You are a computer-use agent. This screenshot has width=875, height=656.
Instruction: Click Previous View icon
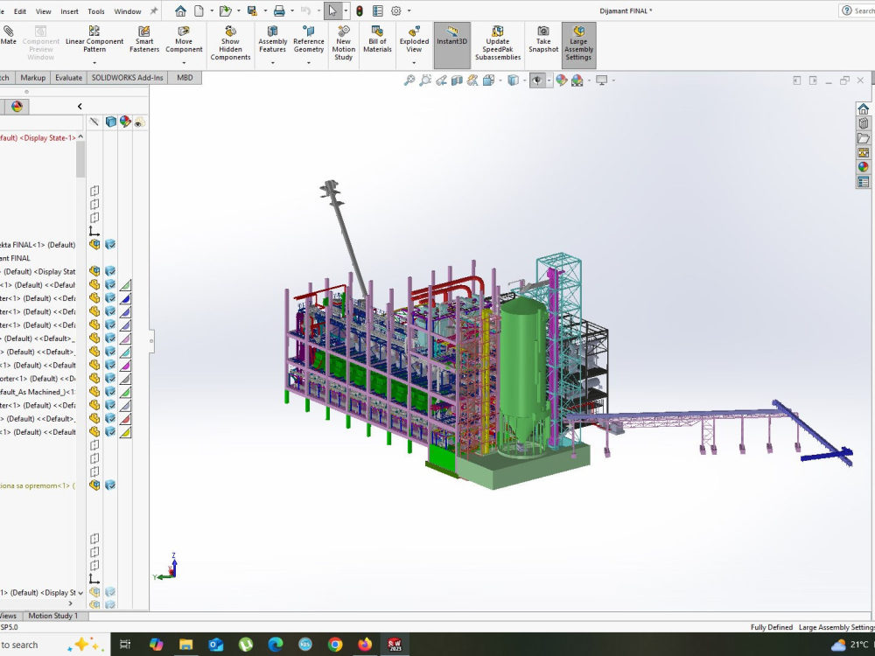441,80
